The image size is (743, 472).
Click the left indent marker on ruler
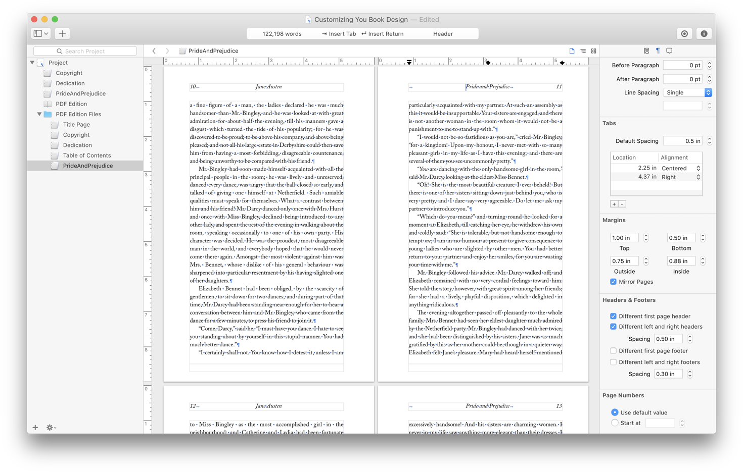tap(409, 62)
